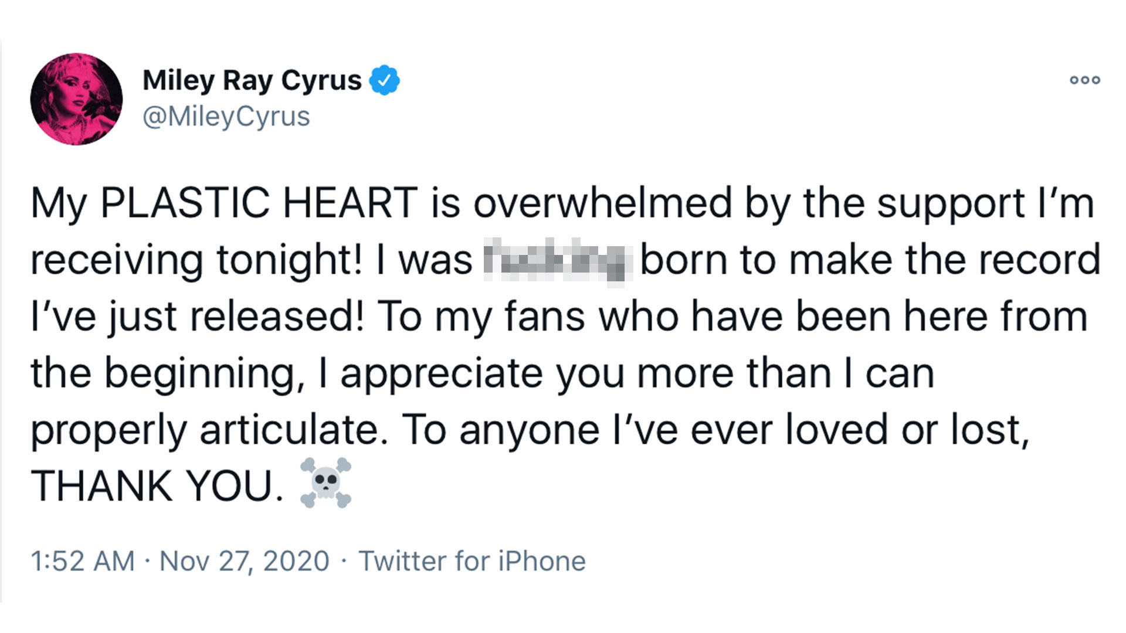Click the blue verified checkmark badge
Viewport: 1126px width, 633px height.
[384, 80]
